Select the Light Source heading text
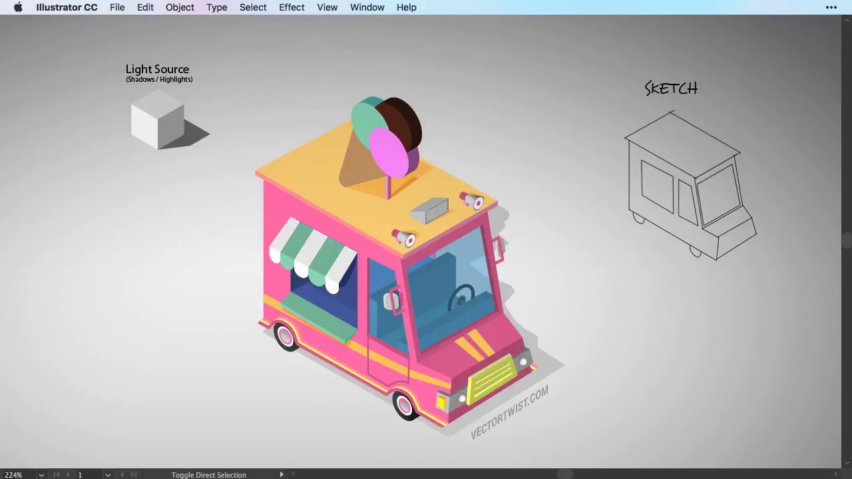 tap(158, 69)
